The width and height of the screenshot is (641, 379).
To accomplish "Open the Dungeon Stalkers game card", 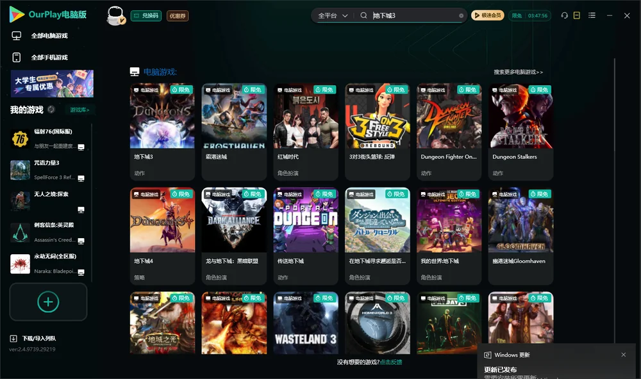I will click(x=520, y=132).
